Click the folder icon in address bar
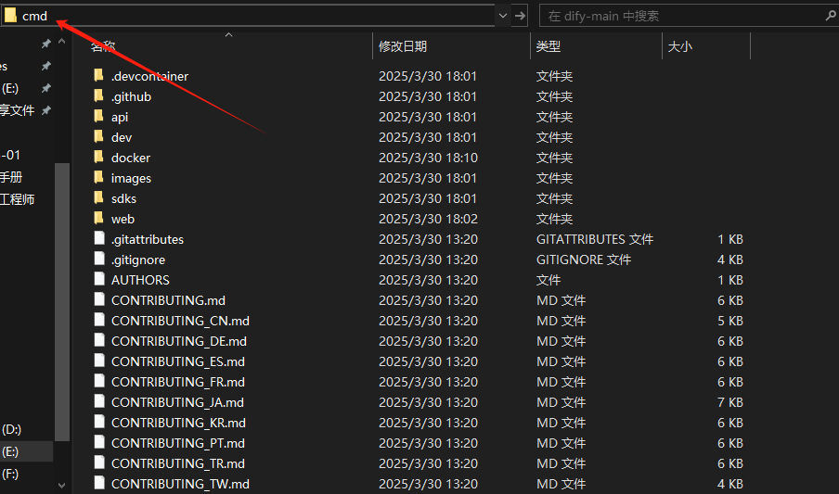The image size is (839, 494). 10,16
